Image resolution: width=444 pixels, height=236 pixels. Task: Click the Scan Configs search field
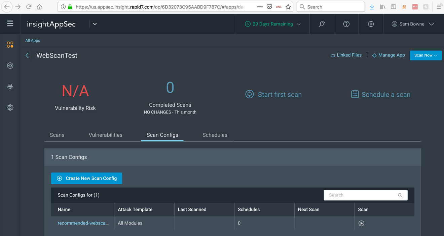click(x=366, y=195)
